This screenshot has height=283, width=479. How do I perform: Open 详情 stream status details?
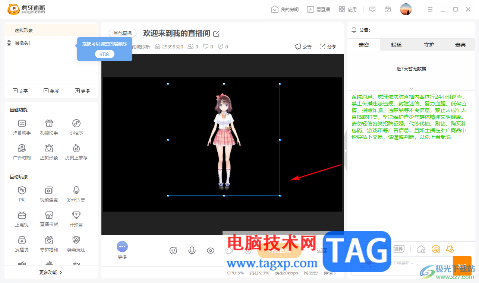point(330,273)
